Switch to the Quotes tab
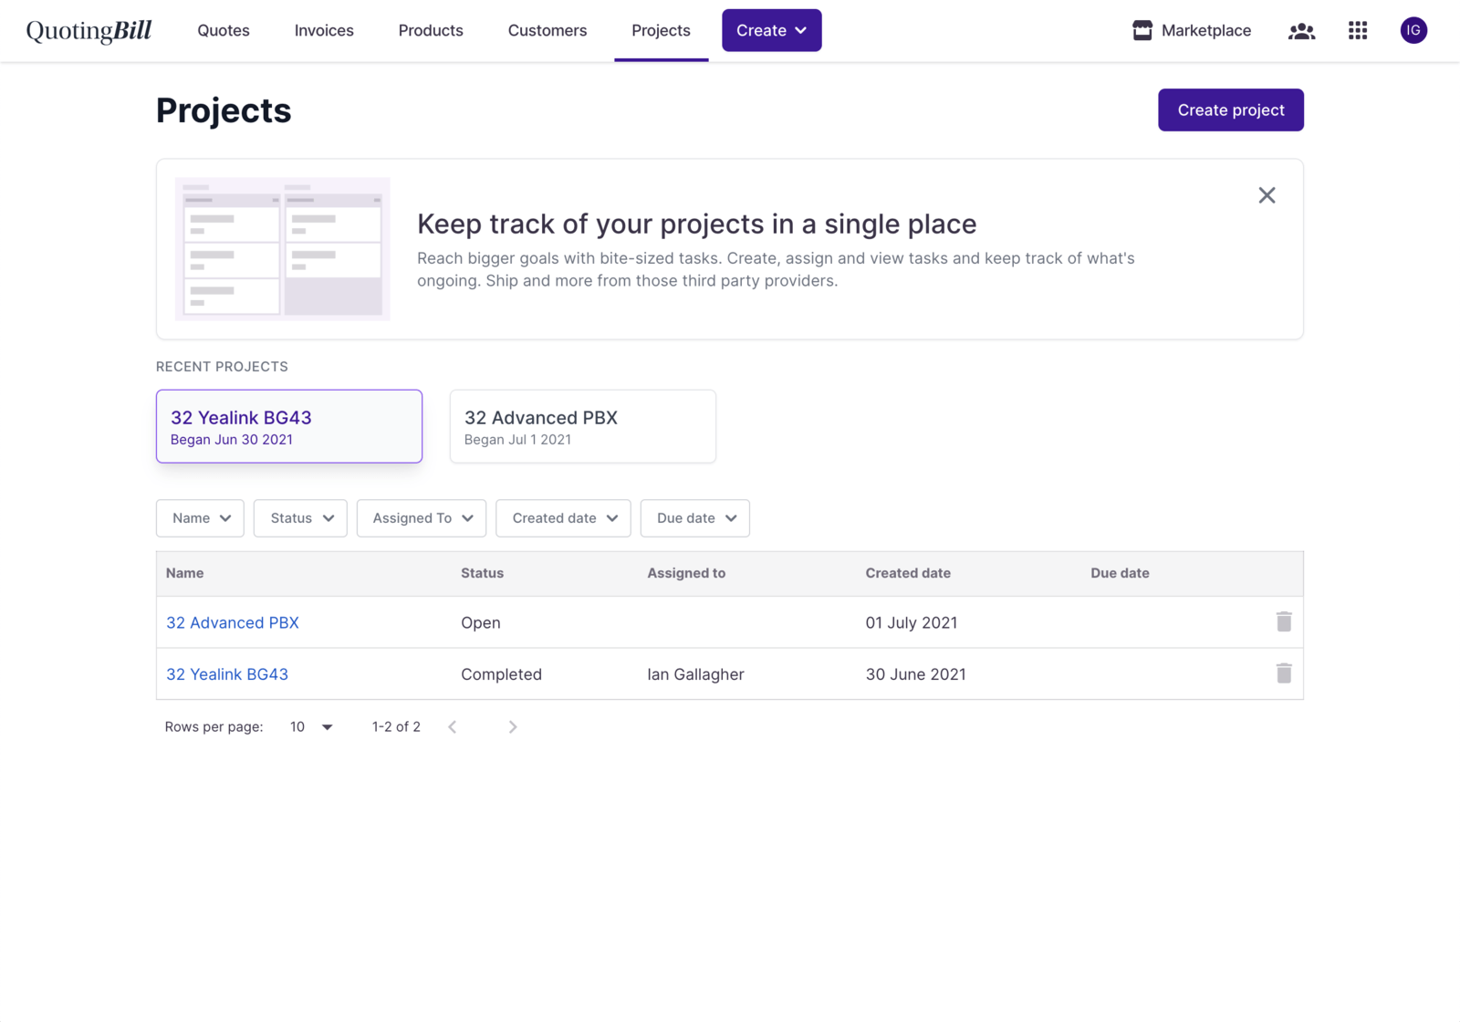The height and width of the screenshot is (1022, 1460). [224, 31]
